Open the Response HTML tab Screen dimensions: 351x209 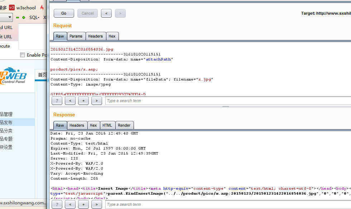click(107, 125)
